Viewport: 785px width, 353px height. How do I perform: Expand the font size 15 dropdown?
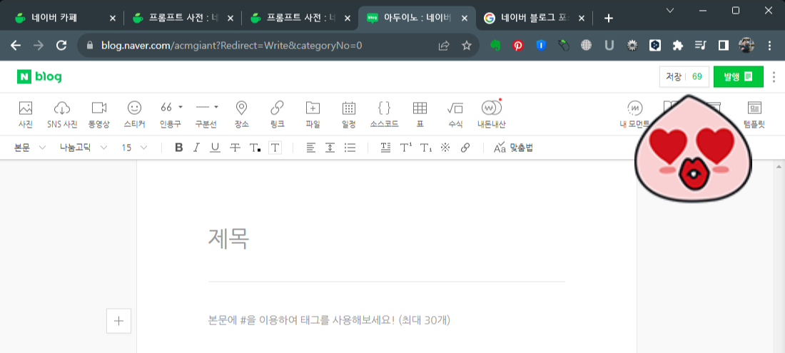(x=135, y=148)
